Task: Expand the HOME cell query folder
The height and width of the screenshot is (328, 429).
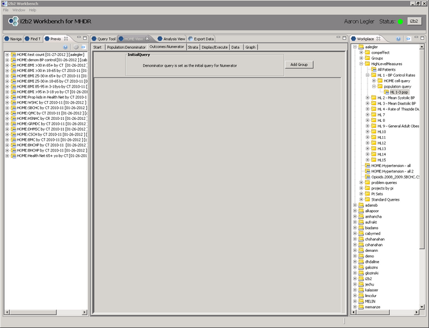Action: (x=374, y=81)
